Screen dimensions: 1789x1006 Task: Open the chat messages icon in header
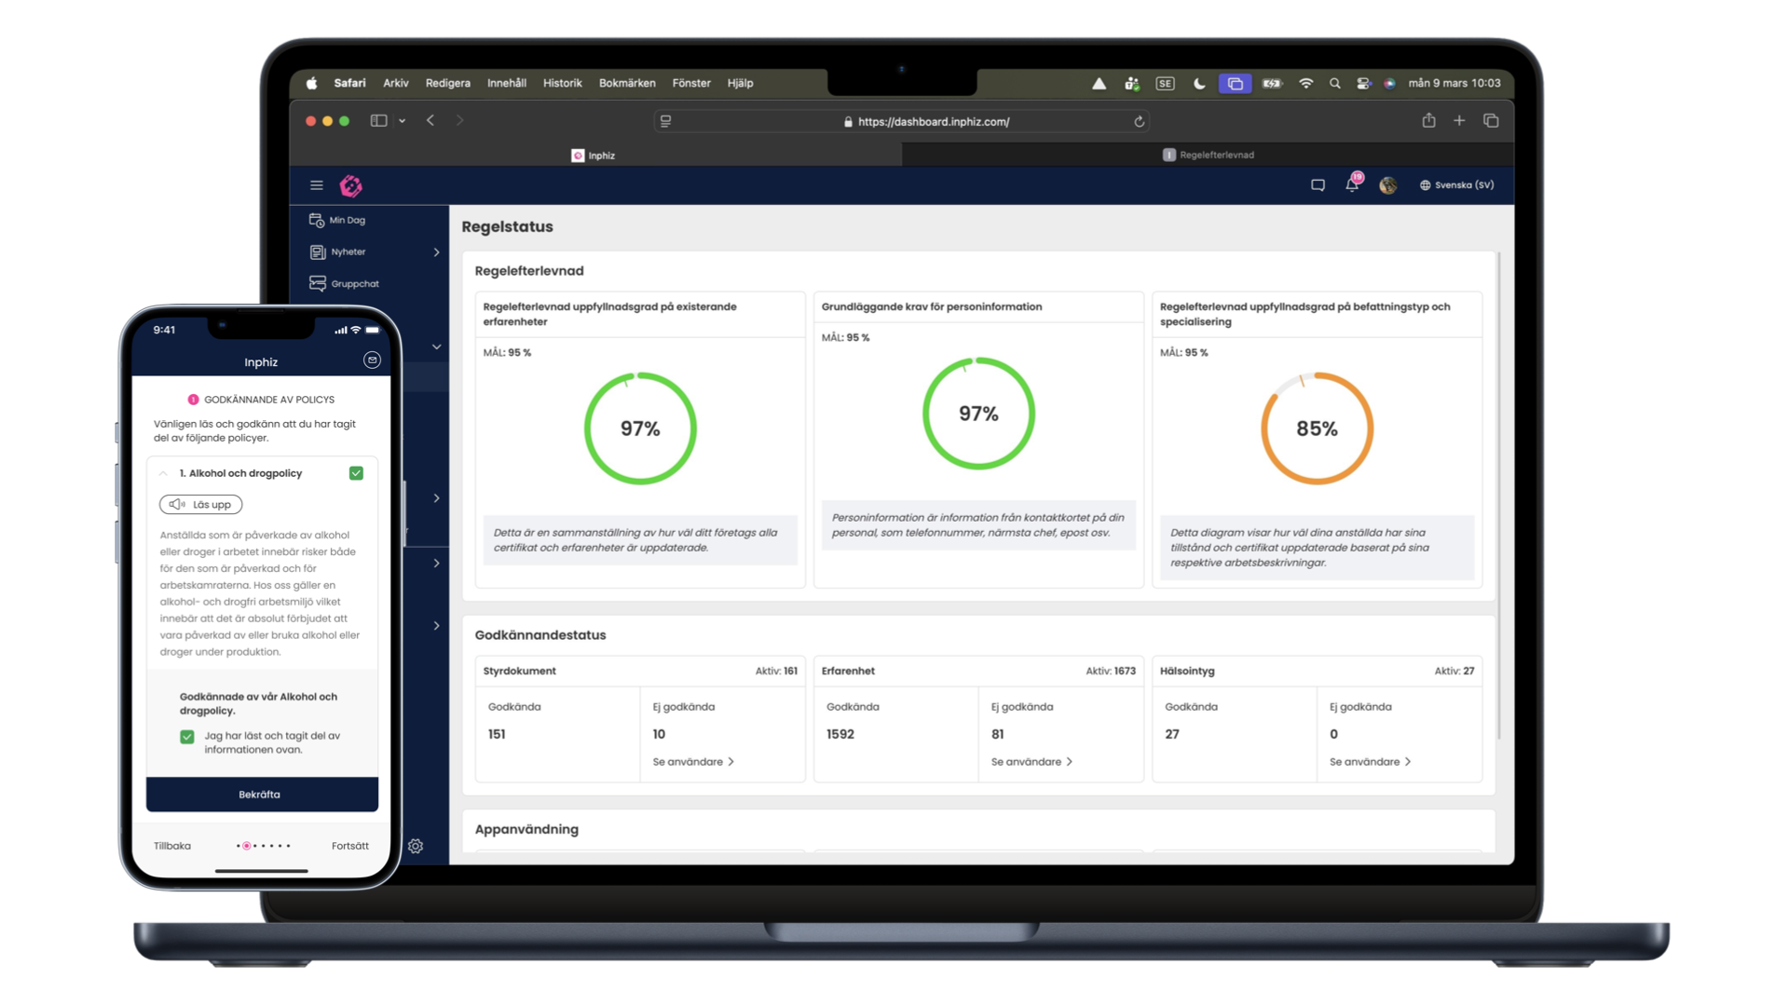(x=1318, y=185)
